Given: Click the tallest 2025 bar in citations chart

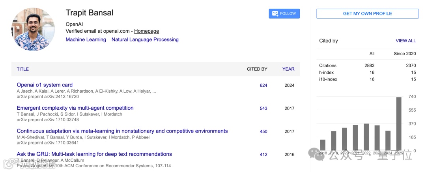Looking at the screenshot, I should coord(399,123).
